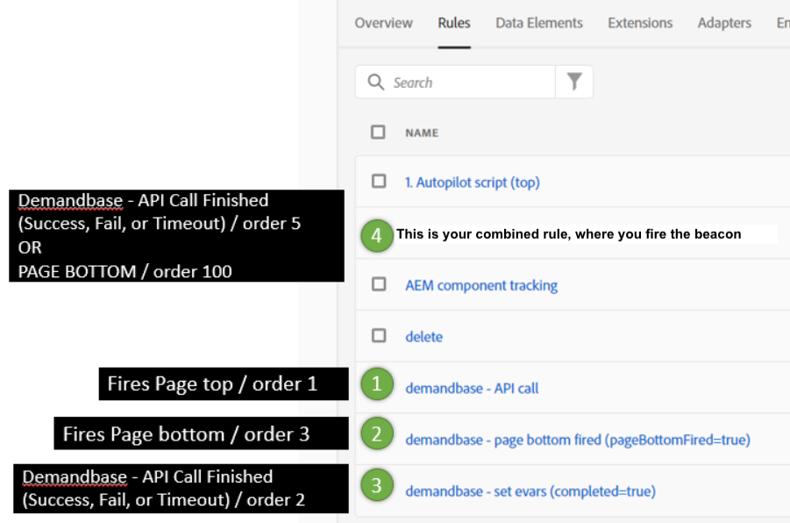Go to the Extensions tab
Image resolution: width=790 pixels, height=523 pixels.
click(x=640, y=23)
